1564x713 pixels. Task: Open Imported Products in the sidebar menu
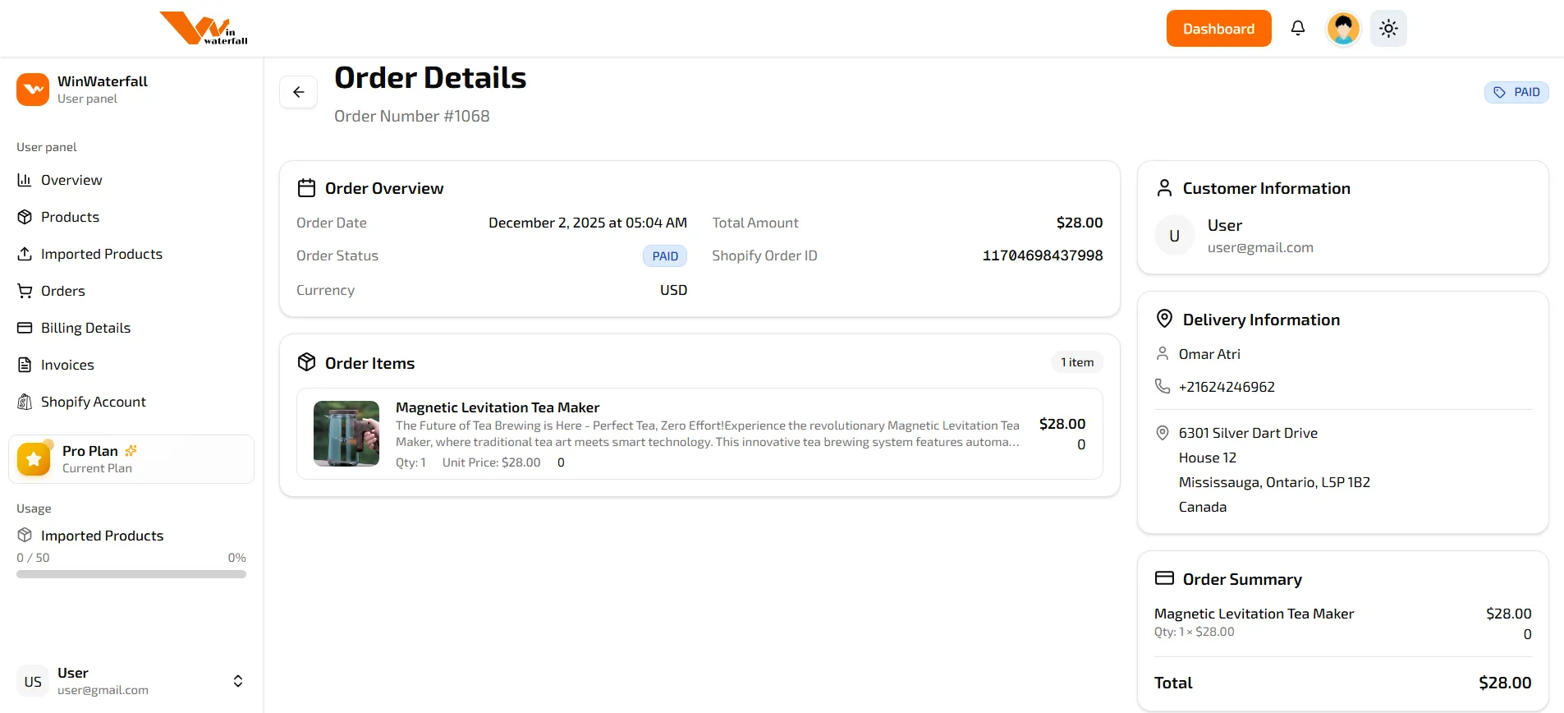coord(101,254)
